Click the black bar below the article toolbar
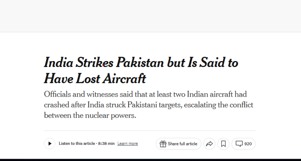301x161 pixels. click(x=150, y=159)
